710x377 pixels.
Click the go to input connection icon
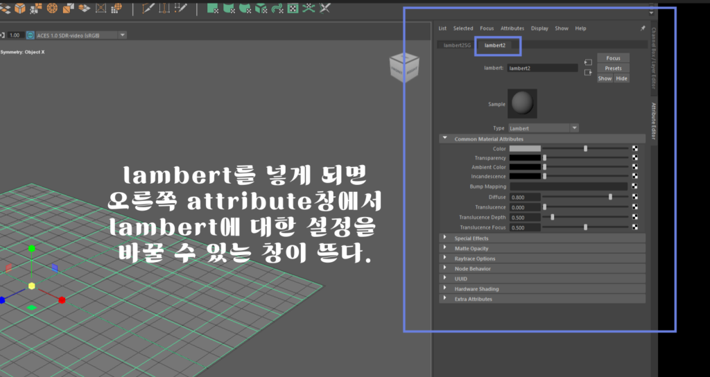(x=588, y=62)
